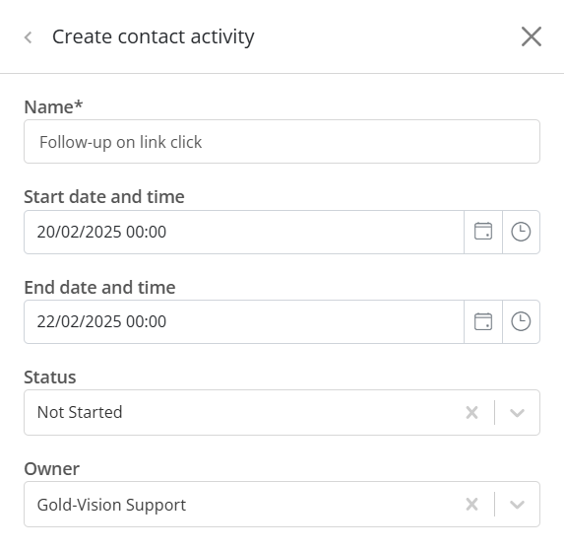Click the end date text showing 22/02/2025
Screen dimensions: 564x550
click(x=101, y=321)
